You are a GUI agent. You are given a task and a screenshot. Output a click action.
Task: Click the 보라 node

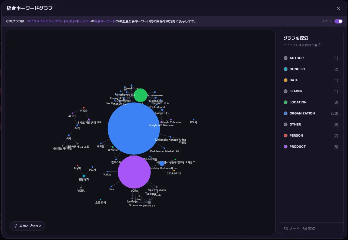coord(77,125)
